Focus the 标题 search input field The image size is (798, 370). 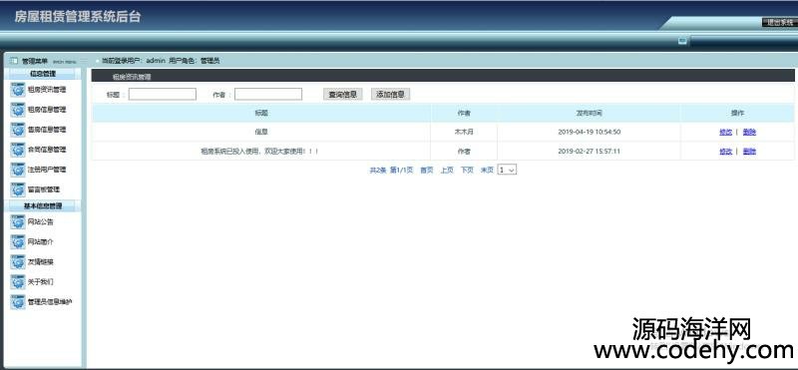coord(163,94)
